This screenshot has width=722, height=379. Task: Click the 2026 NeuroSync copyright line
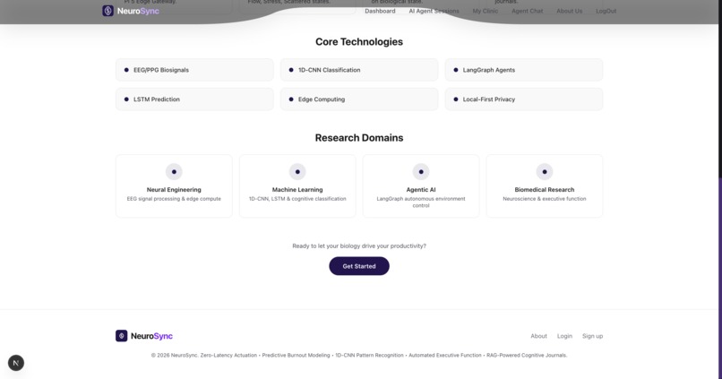click(x=359, y=356)
